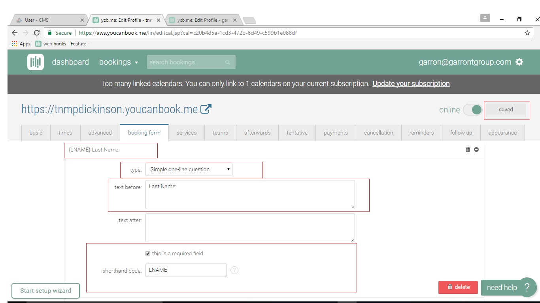This screenshot has width=540, height=303.
Task: Click the YouCanBook.me logo icon
Action: pos(36,62)
